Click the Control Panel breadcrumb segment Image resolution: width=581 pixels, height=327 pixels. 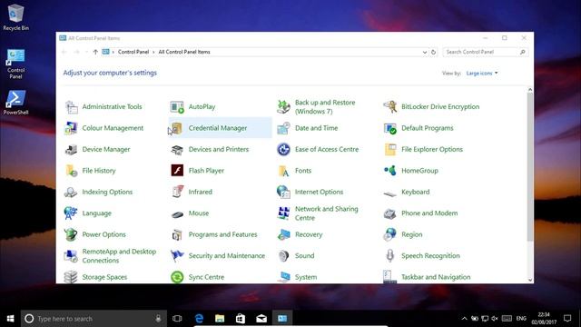click(133, 53)
